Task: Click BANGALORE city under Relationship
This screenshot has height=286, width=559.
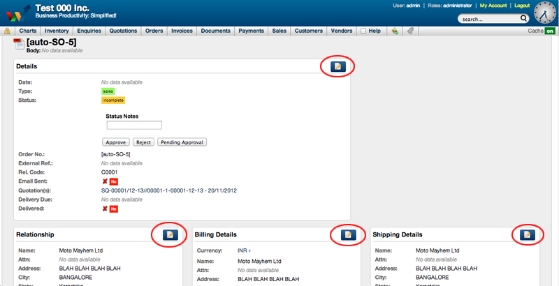Action: (75, 277)
